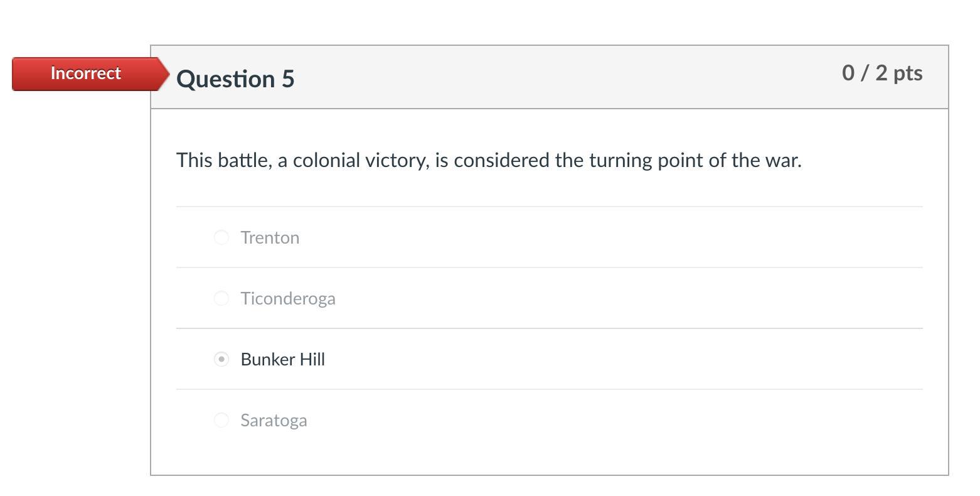Viewport: 980px width, 496px height.
Task: Click the word "pts" in the score
Action: 908,73
